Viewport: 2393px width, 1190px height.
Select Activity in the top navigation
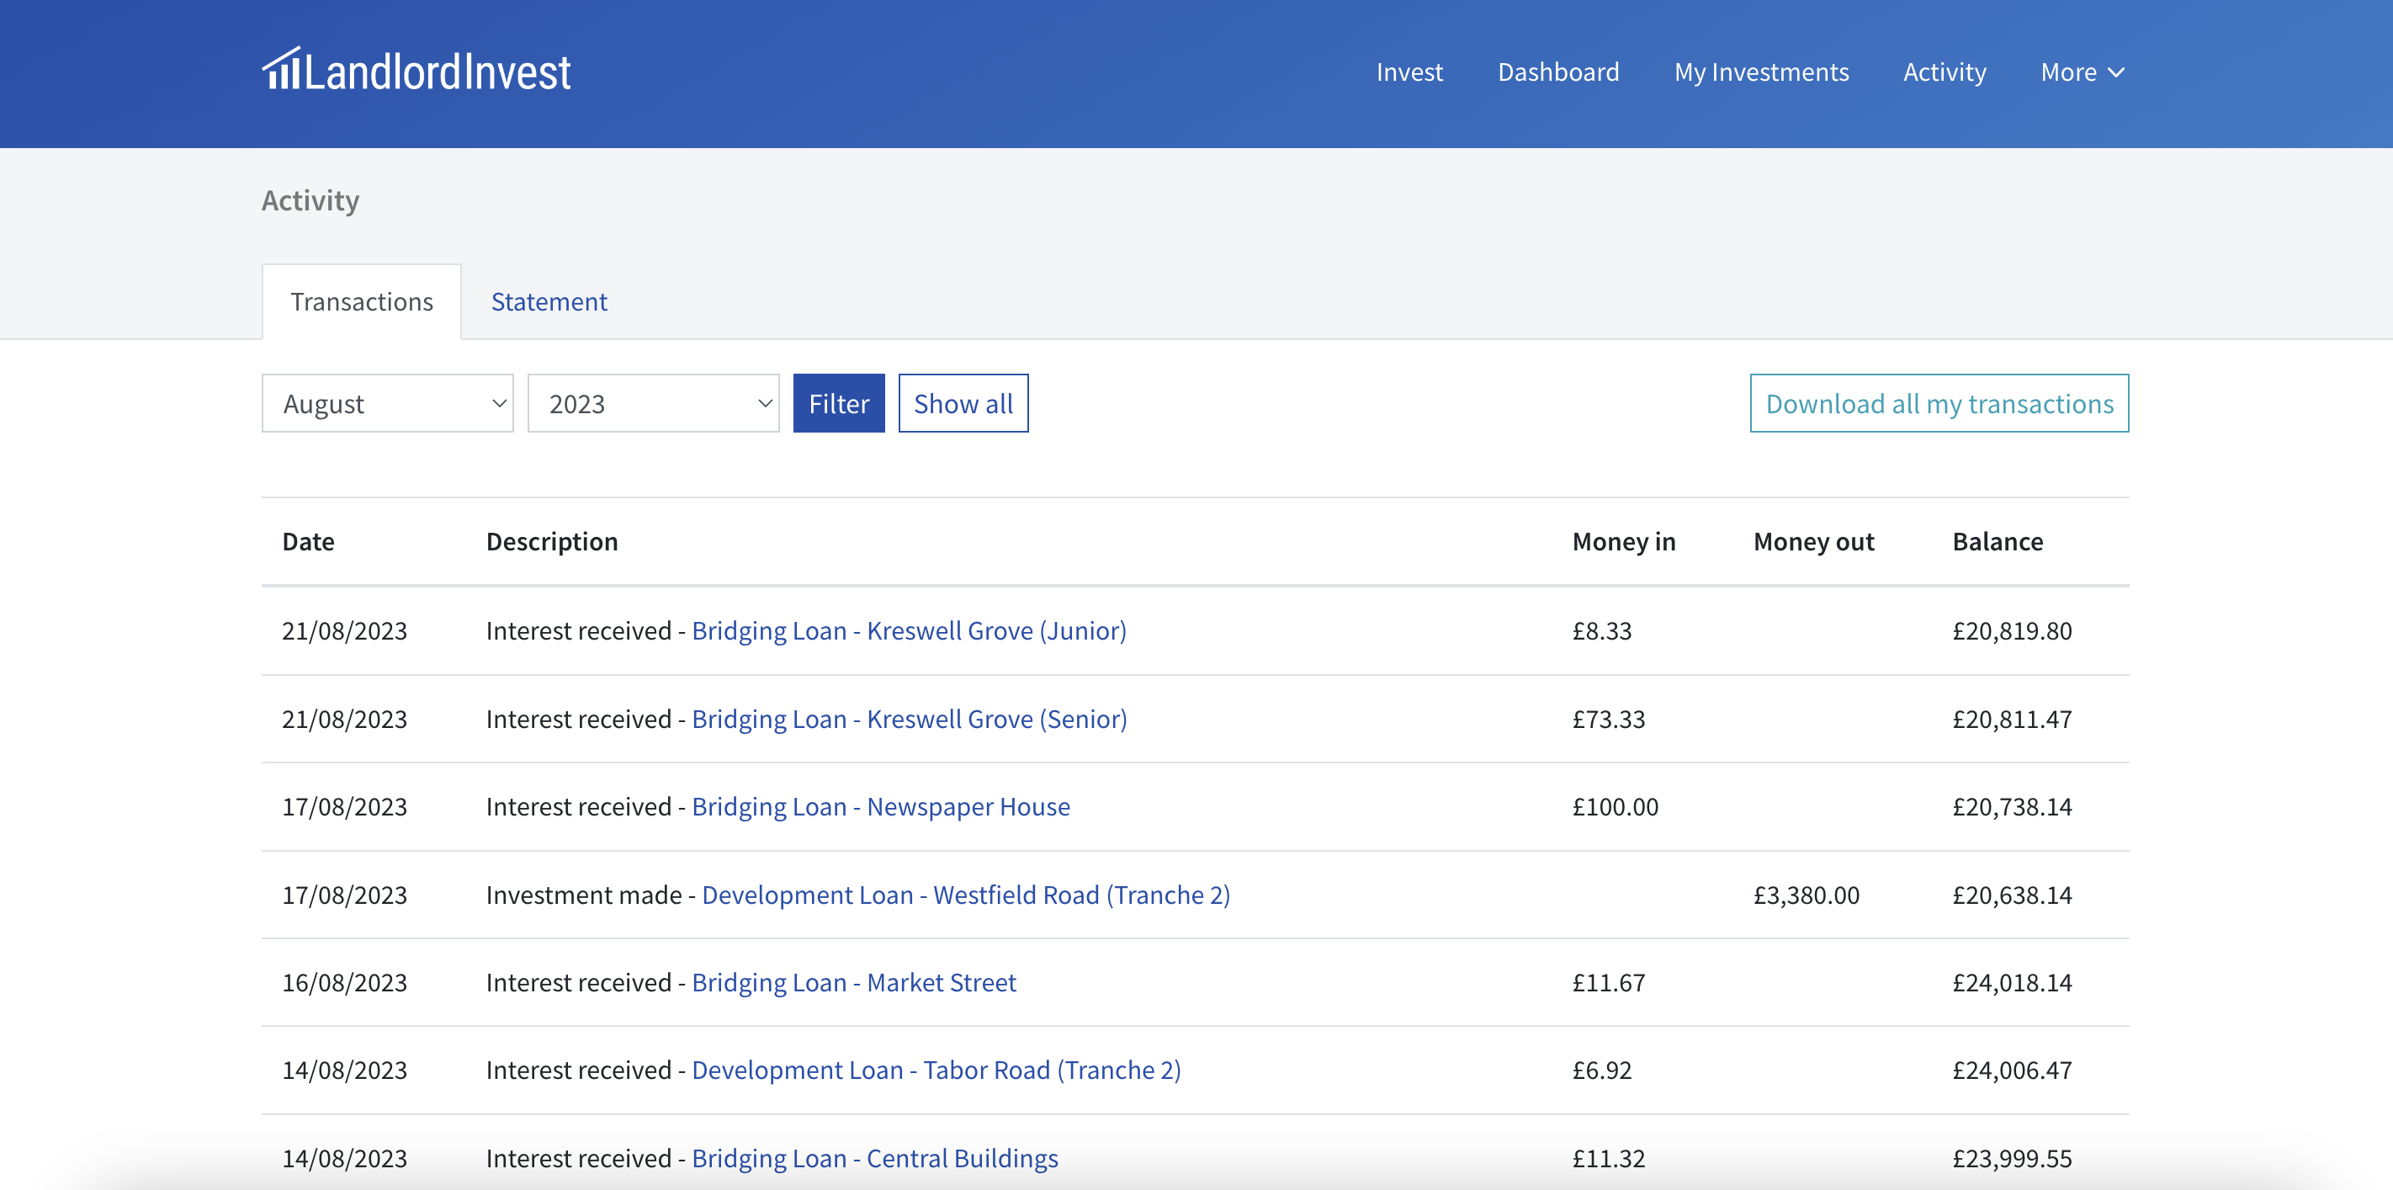tap(1945, 72)
